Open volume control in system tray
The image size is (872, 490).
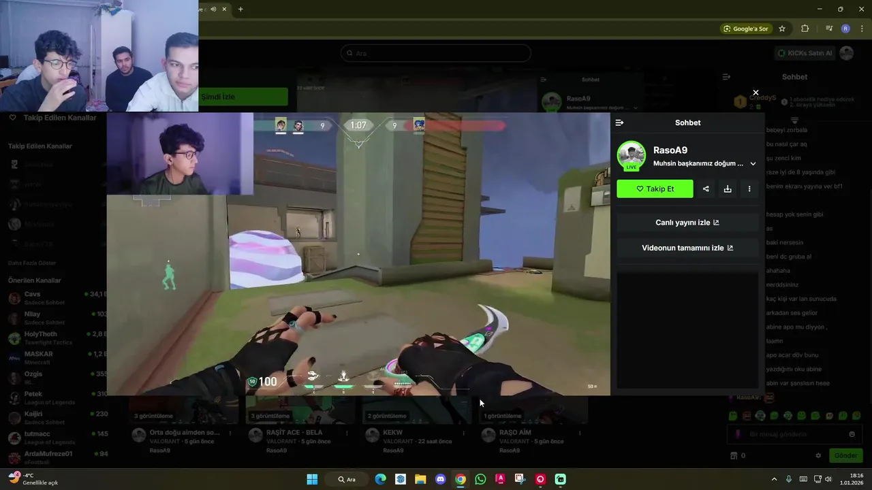[x=828, y=479]
